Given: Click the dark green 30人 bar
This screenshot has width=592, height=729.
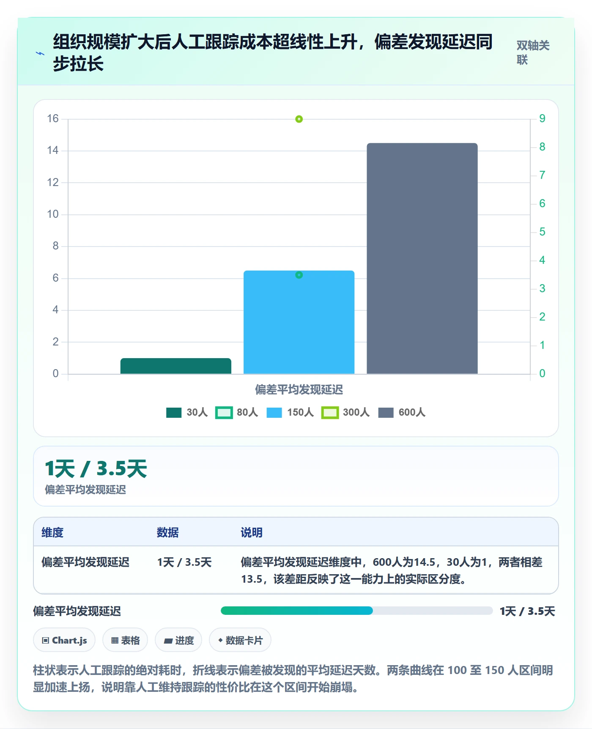Looking at the screenshot, I should (176, 366).
